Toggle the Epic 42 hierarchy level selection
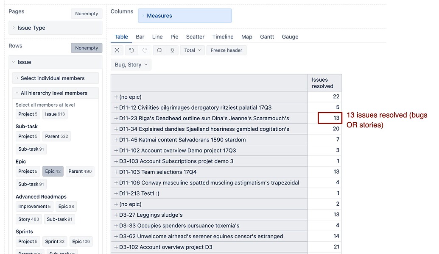 pos(53,171)
